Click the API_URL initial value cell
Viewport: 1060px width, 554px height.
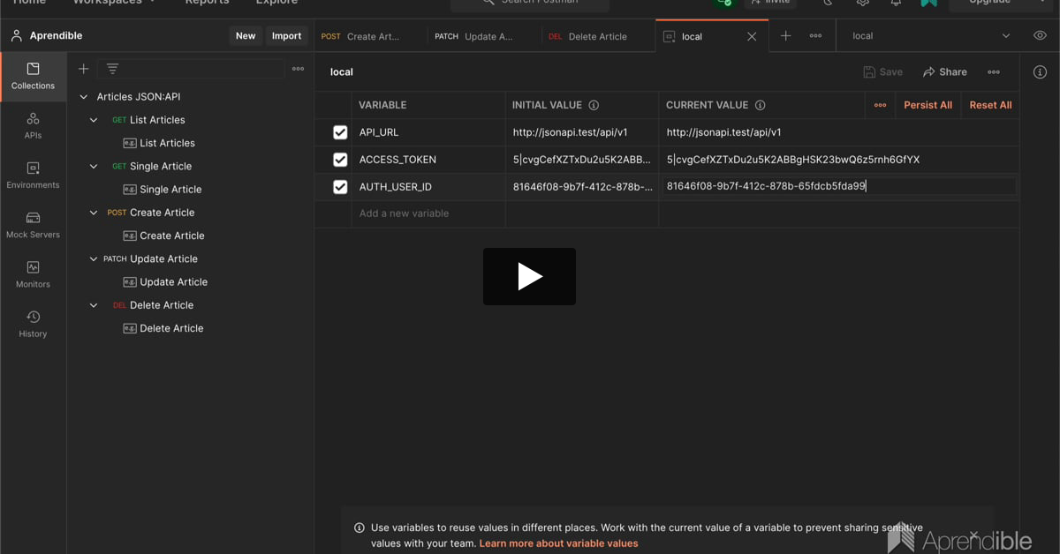582,132
